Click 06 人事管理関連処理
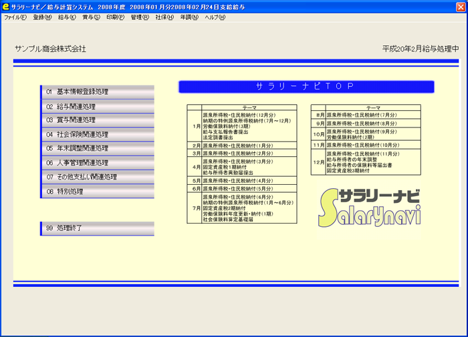The image size is (468, 337). [x=98, y=163]
